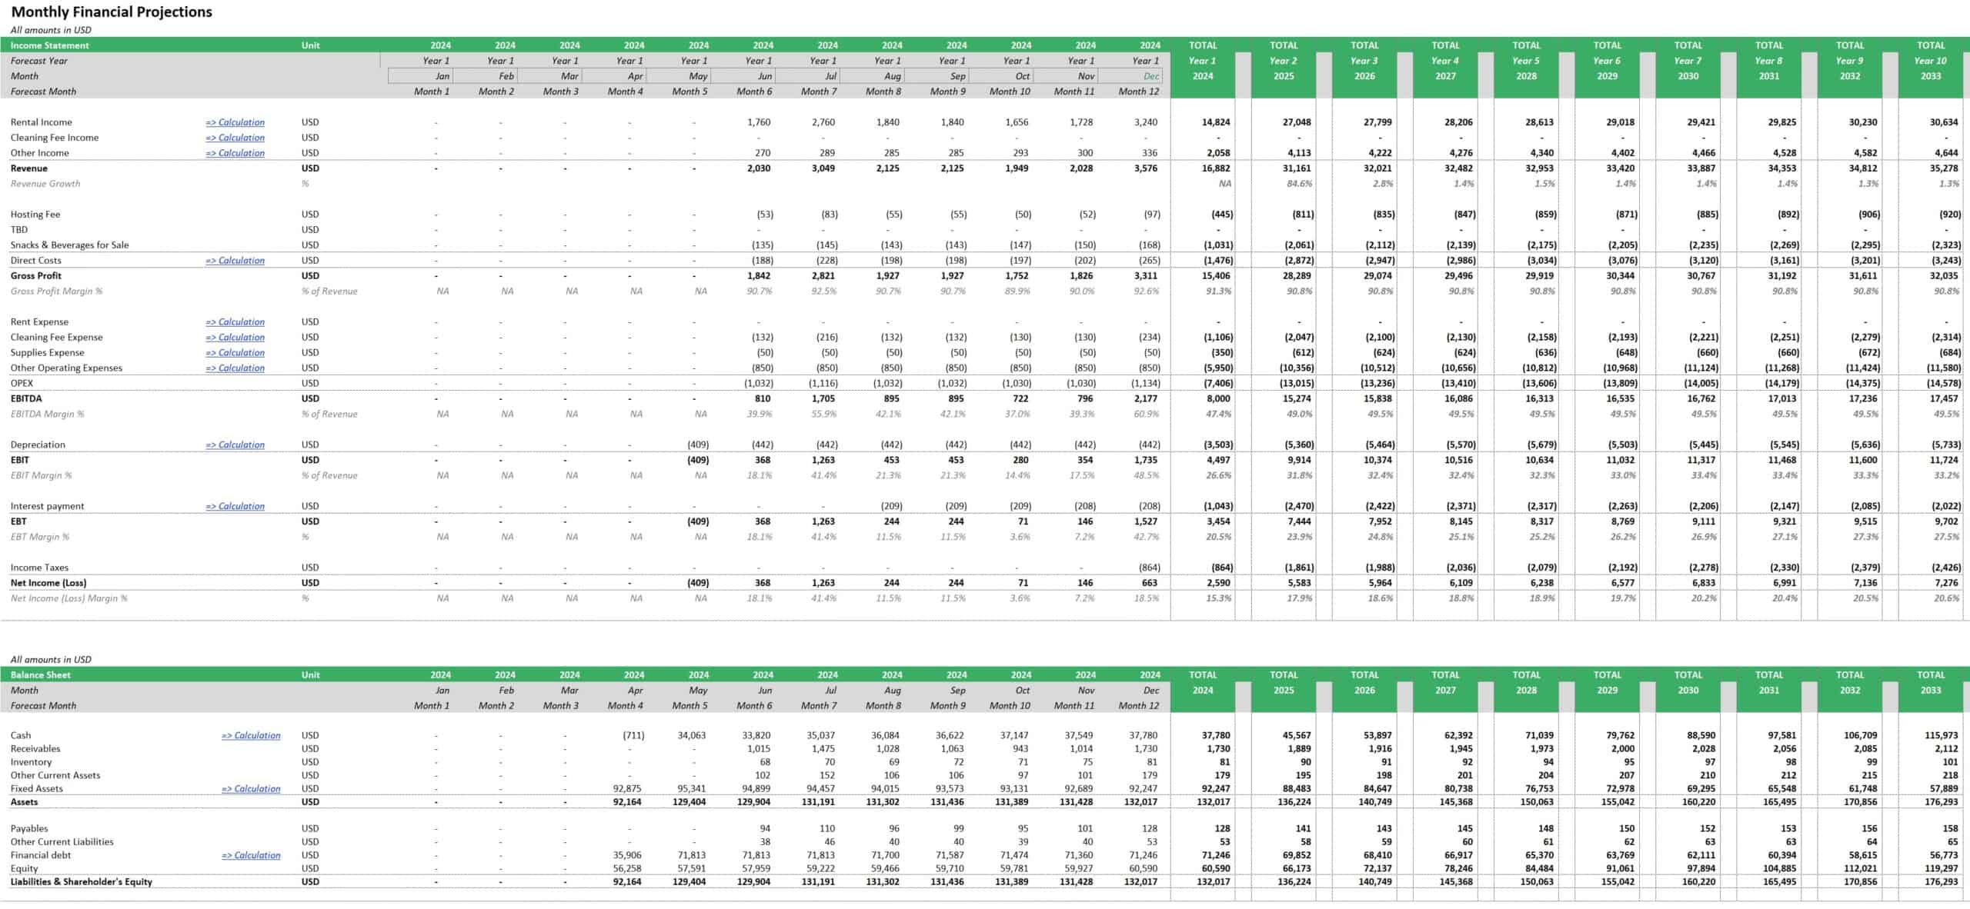
Task: Click the EBITDA Margin % row label
Action: [x=48, y=415]
